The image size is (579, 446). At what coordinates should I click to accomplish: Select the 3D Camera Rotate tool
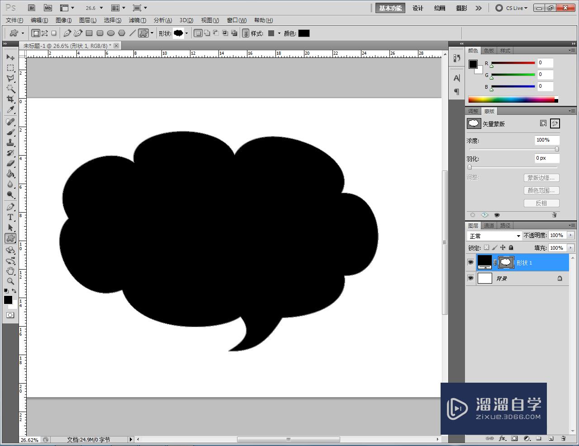coord(10,261)
